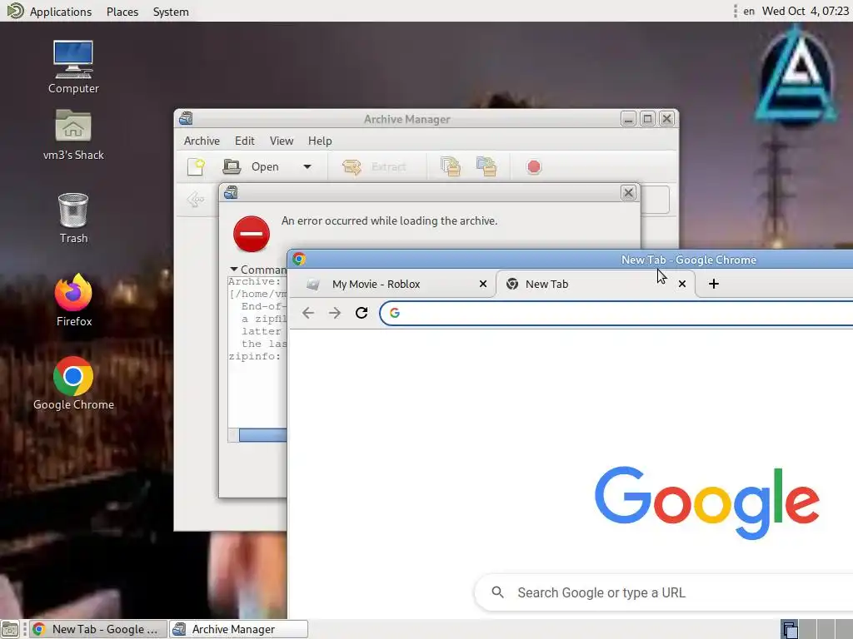This screenshot has width=853, height=639.
Task: Open the Applications menu in the top panel
Action: click(x=49, y=12)
